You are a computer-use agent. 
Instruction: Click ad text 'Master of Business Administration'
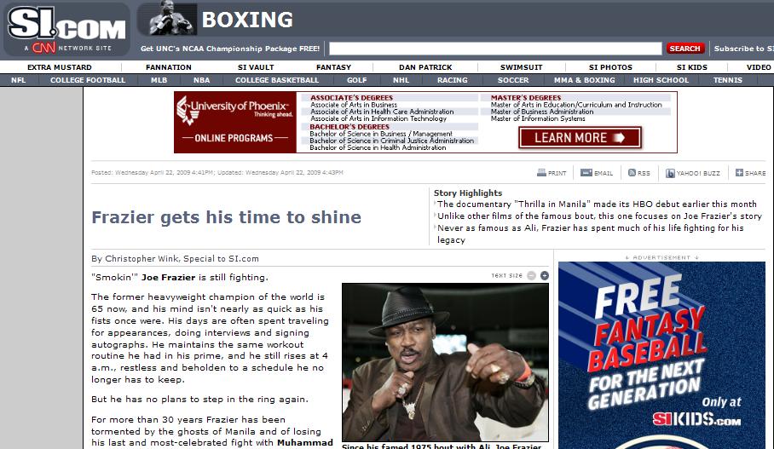[x=542, y=112]
